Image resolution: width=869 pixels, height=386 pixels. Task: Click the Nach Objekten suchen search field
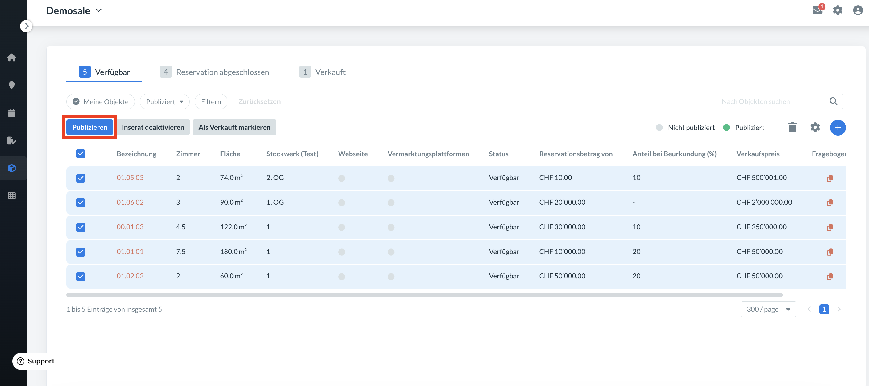pos(772,101)
